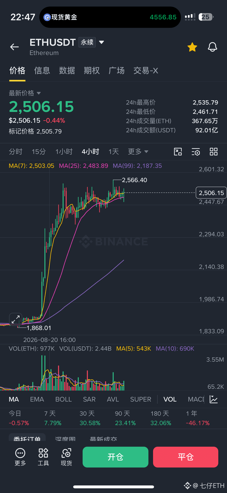
Task: Toggle the yellow favorite star
Action: pos(192,47)
